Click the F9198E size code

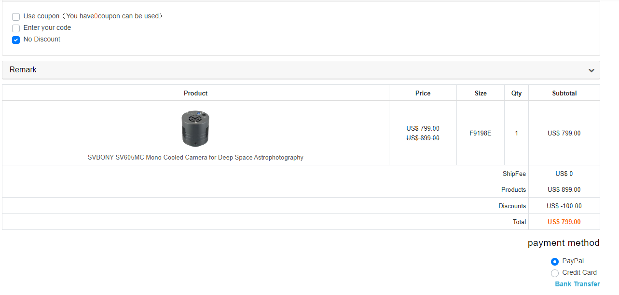[x=481, y=134]
